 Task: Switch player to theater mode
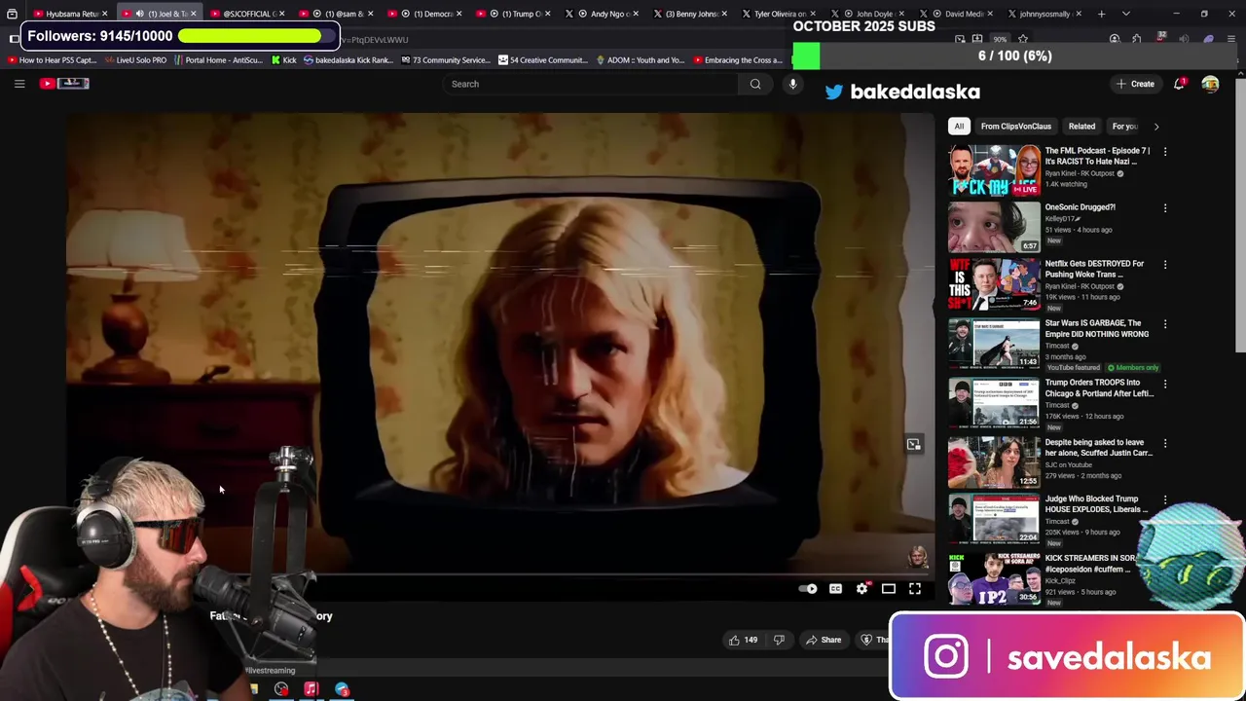pos(888,588)
